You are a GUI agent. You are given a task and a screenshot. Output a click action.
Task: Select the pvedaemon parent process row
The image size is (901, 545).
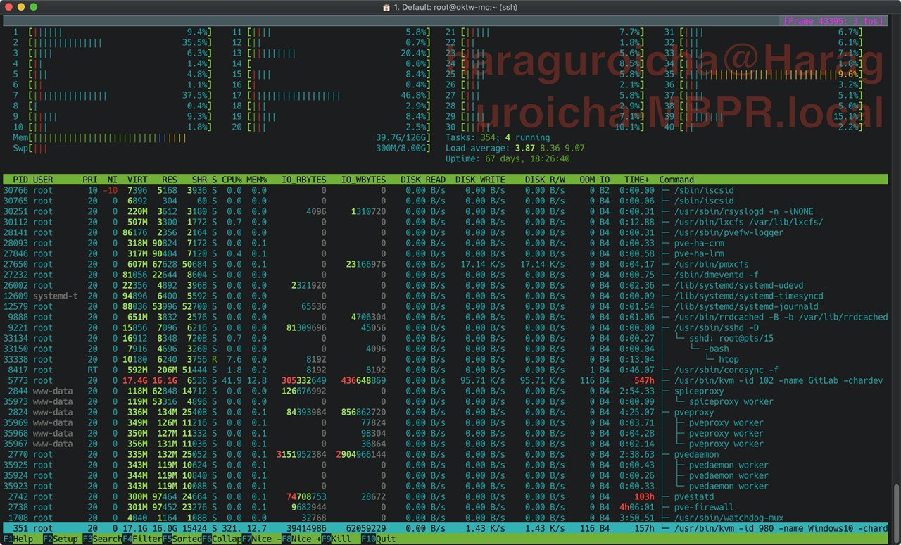tap(446, 454)
